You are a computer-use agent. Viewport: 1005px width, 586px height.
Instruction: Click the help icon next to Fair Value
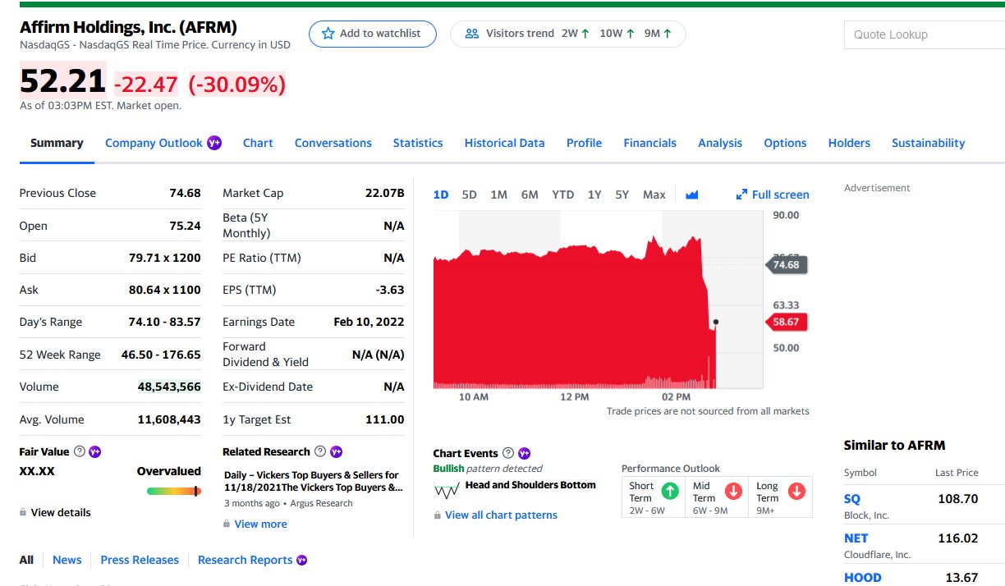click(80, 451)
